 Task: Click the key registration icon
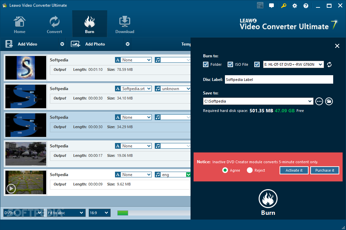click(284, 5)
